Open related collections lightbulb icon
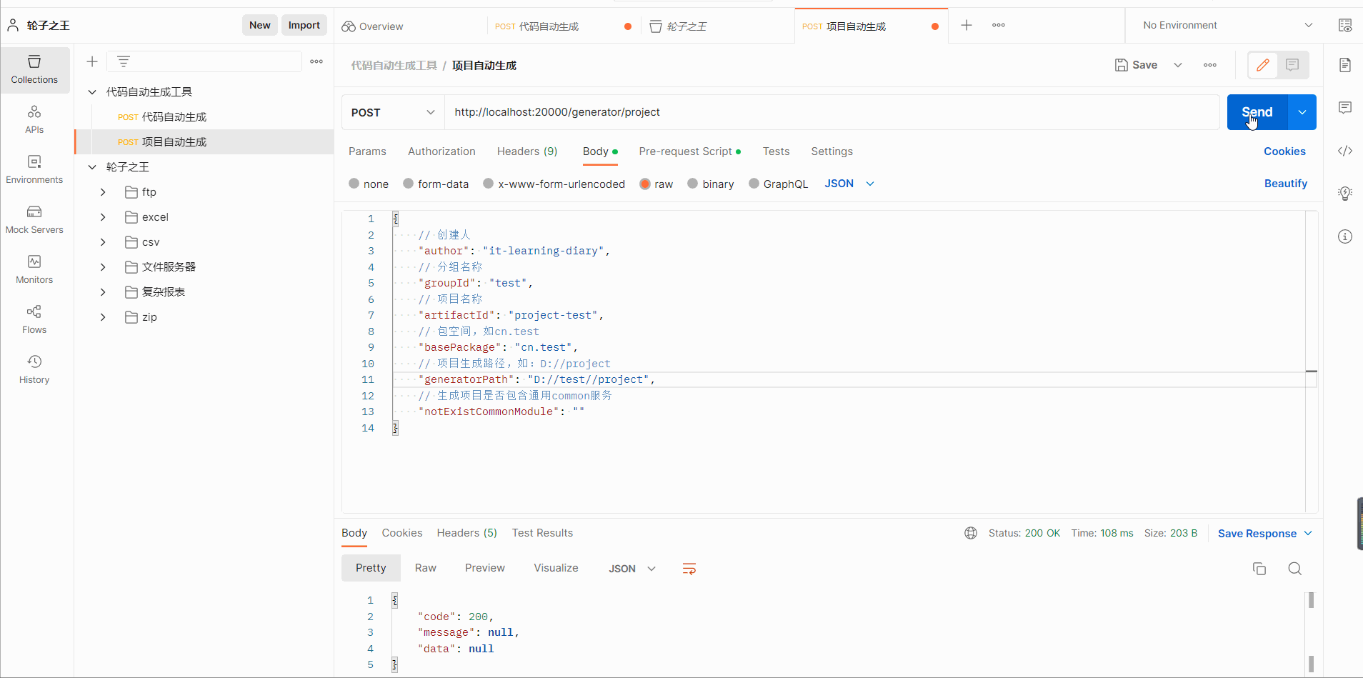Screen dimensions: 1363x678 tap(1345, 194)
